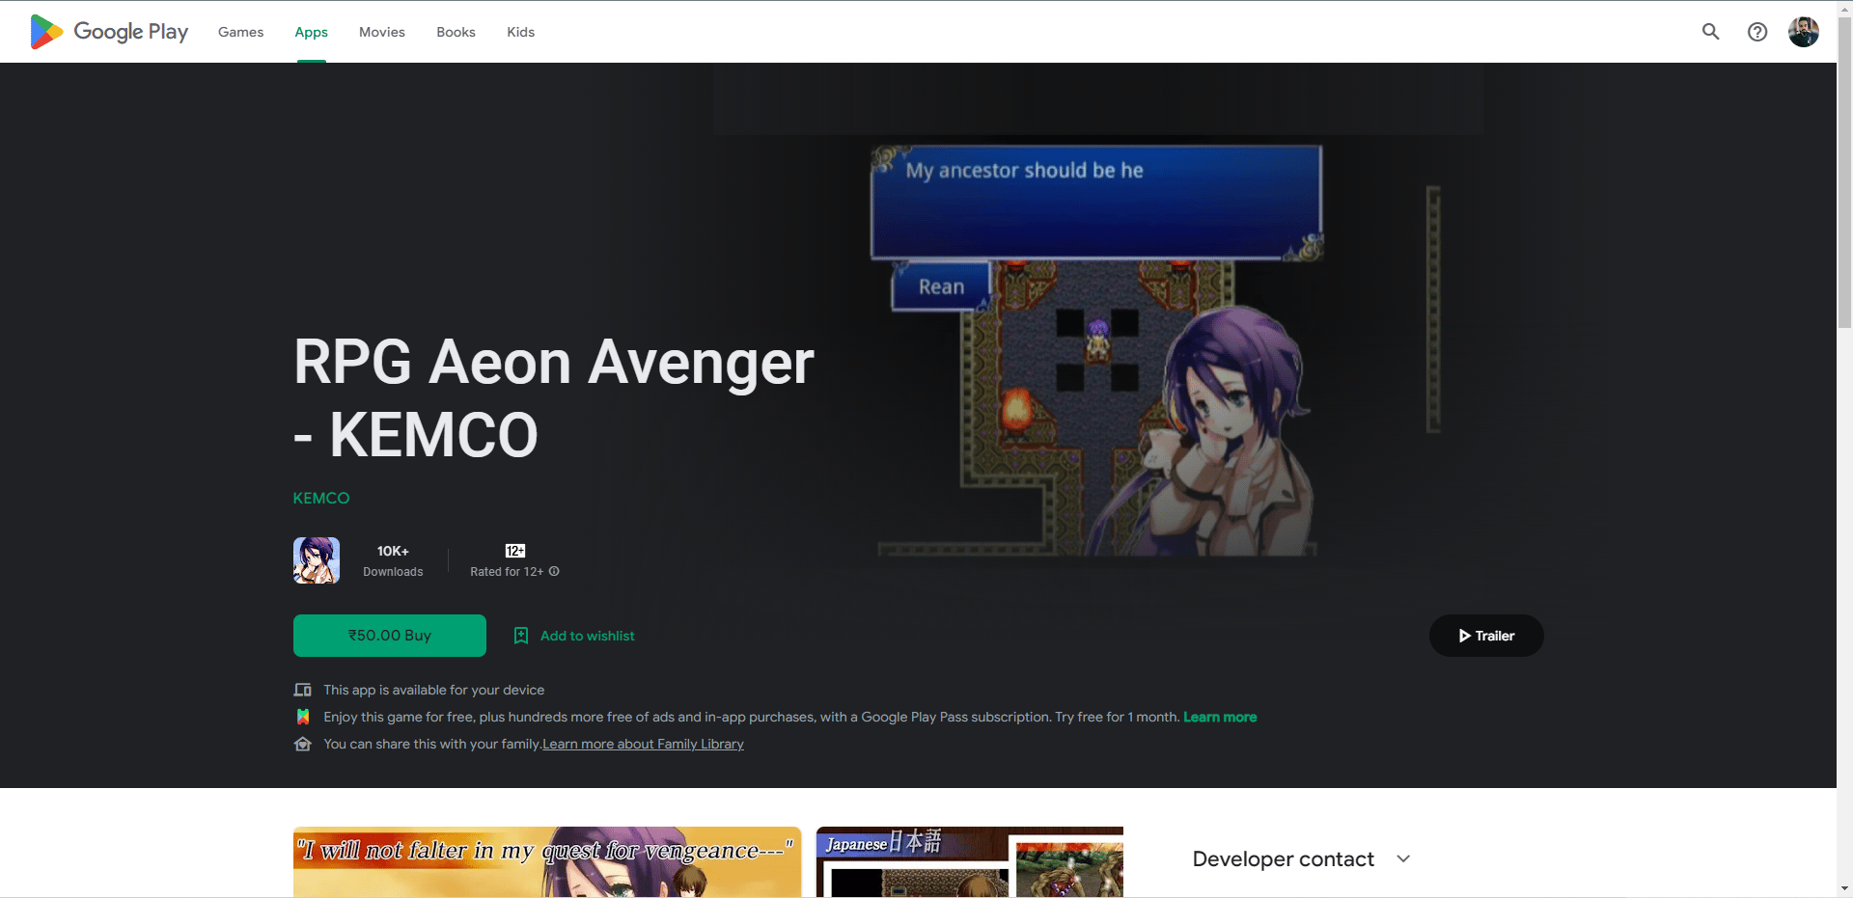Screen dimensions: 1853x898
Task: Open the help center icon
Action: tap(1757, 32)
